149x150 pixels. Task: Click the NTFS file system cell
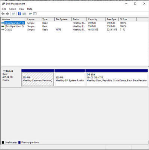(x=58, y=30)
